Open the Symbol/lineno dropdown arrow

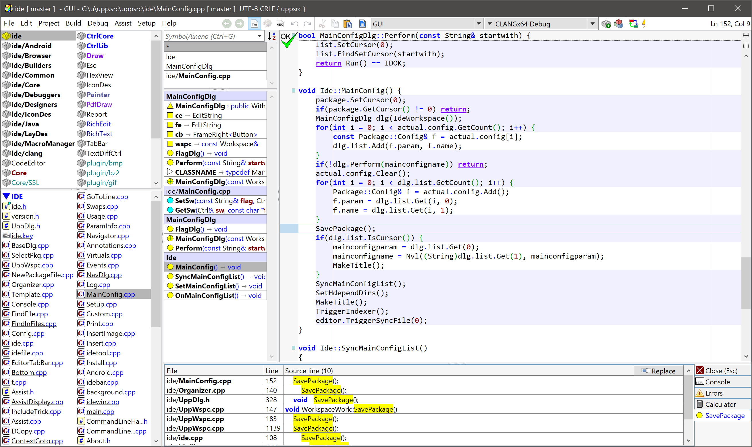pyautogui.click(x=260, y=36)
